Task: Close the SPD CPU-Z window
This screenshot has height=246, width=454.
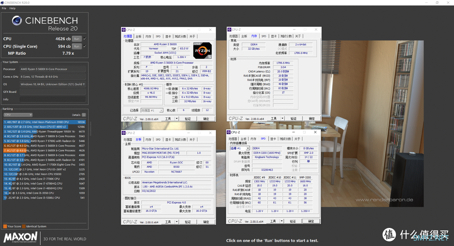Action: click(x=315, y=132)
